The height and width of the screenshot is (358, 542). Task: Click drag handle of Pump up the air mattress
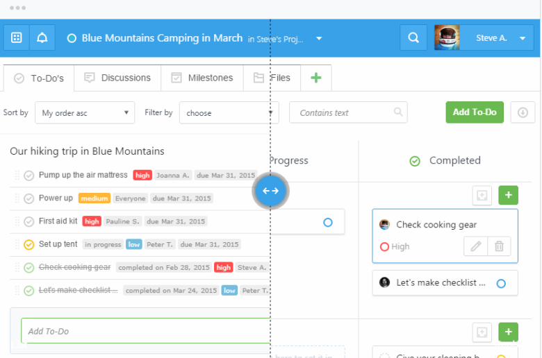pos(17,176)
